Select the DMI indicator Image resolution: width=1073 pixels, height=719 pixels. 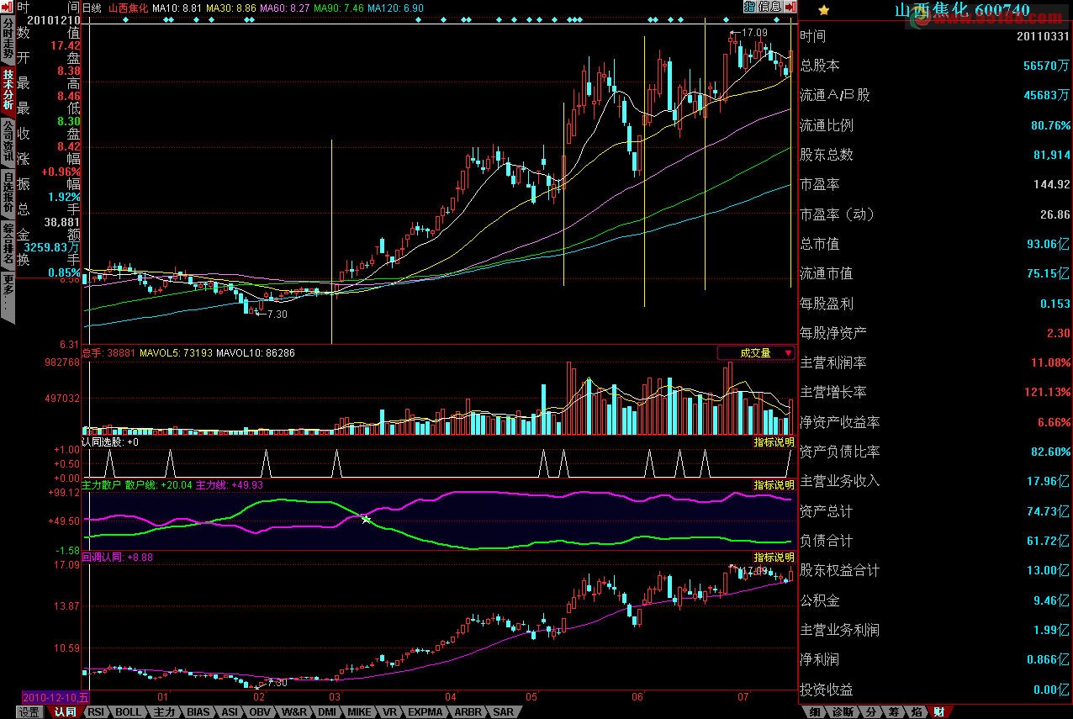click(x=326, y=711)
